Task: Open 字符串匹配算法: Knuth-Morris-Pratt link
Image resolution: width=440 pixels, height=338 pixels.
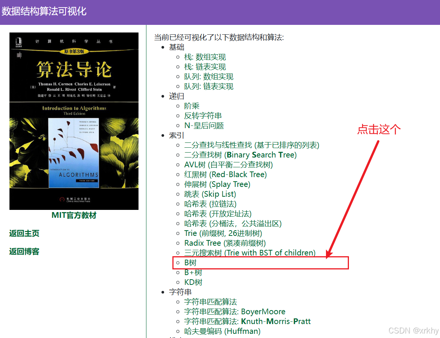Action: tap(248, 321)
